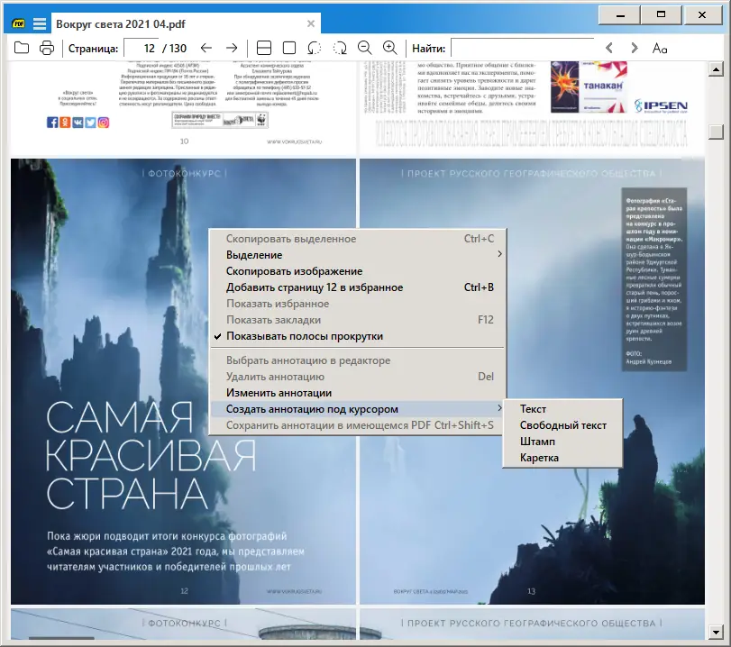Zoom in with the magnifier plus icon

click(x=389, y=48)
